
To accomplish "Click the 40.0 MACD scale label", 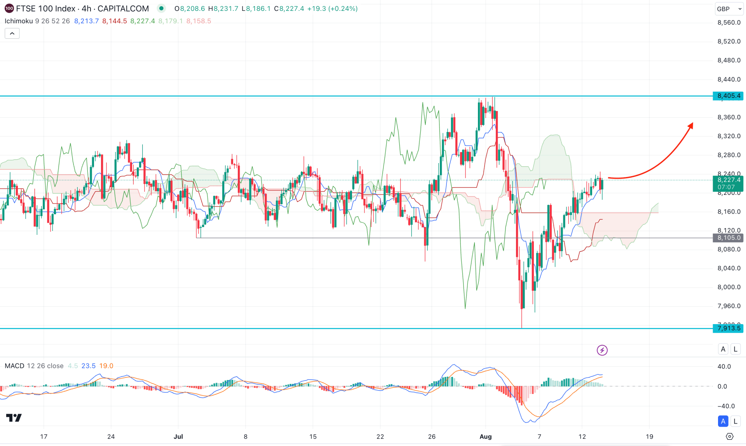I will 724,366.
